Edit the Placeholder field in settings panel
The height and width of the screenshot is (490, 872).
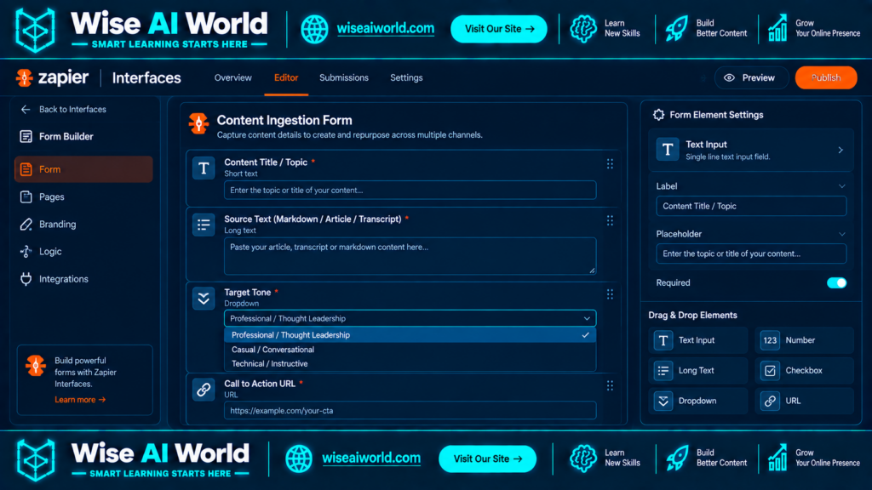click(x=751, y=254)
